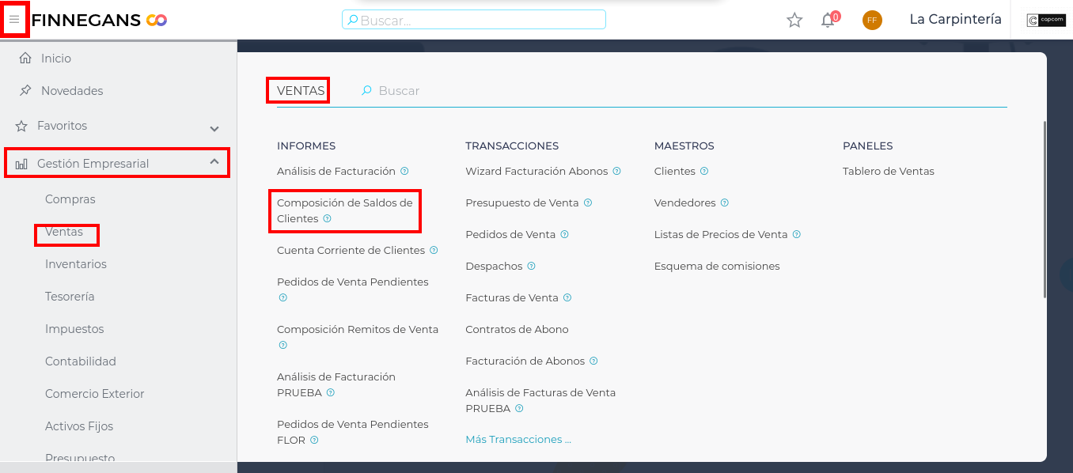The image size is (1073, 473).
Task: Open Tesorería module in sidebar
Action: [x=70, y=297]
